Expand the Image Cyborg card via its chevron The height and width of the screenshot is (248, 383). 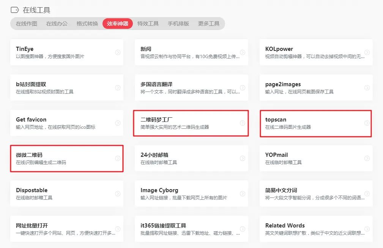point(242,193)
